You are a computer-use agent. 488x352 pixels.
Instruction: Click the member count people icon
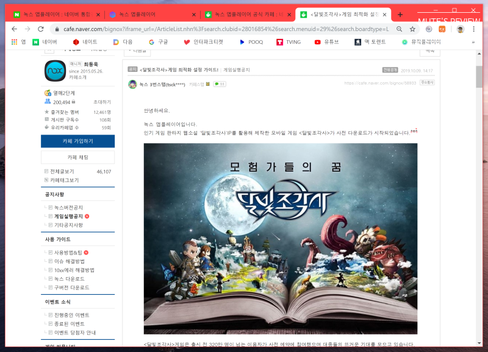tap(48, 102)
